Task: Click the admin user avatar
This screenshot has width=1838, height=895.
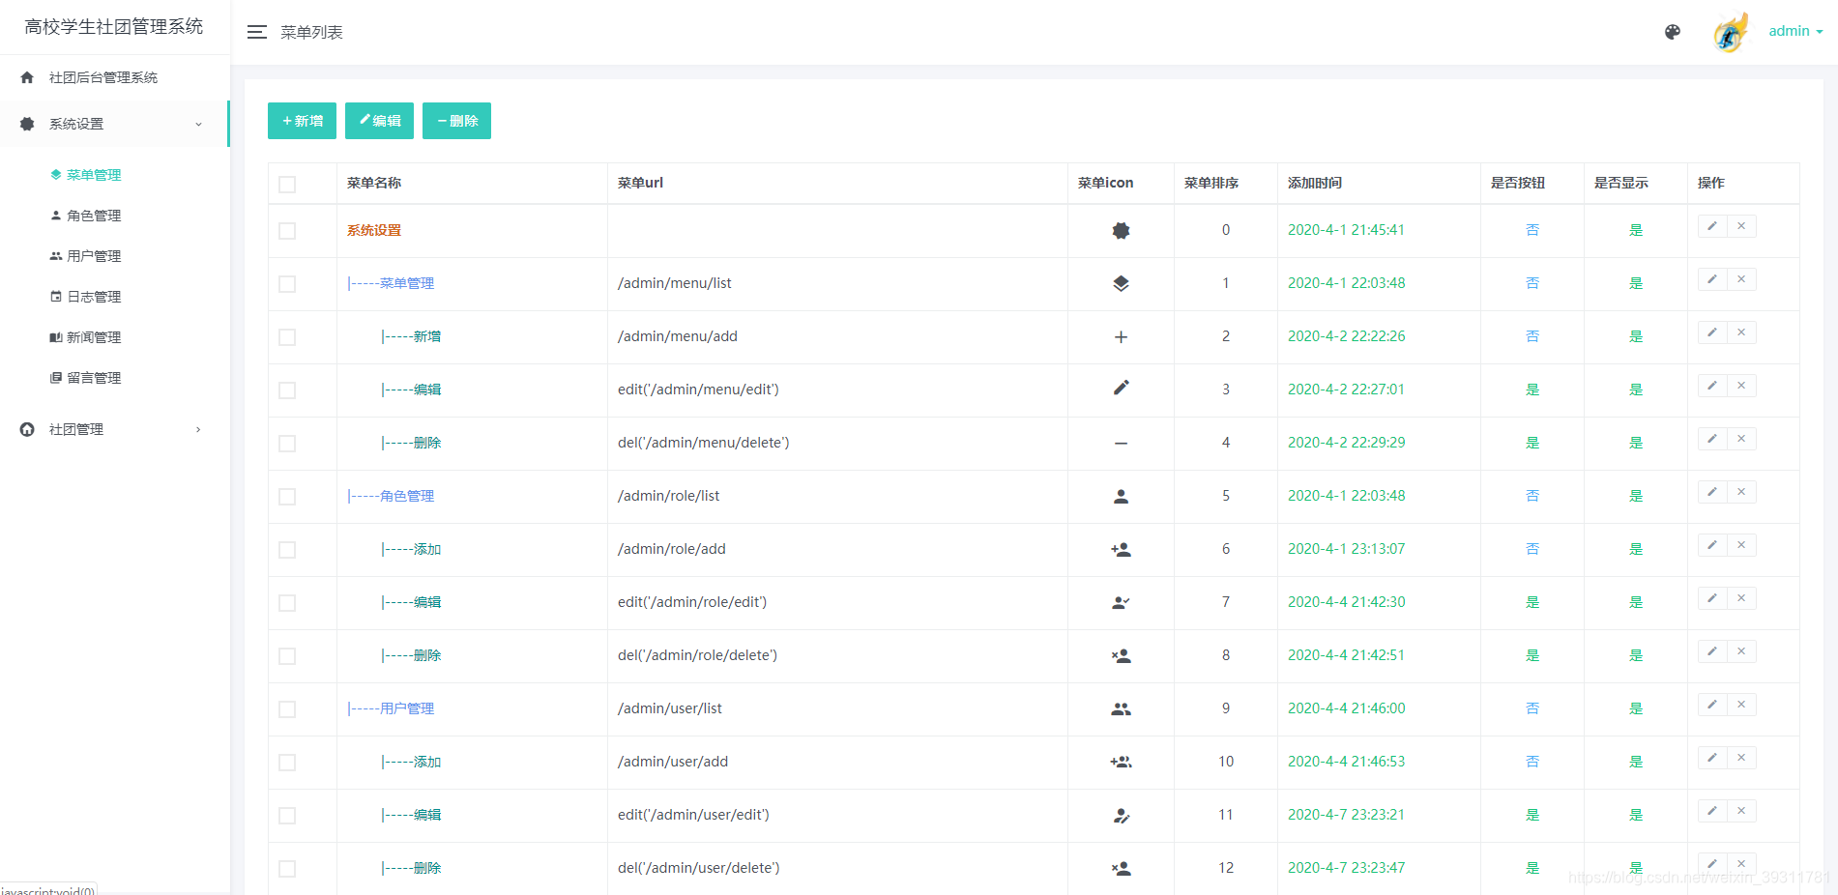Action: click(1731, 32)
